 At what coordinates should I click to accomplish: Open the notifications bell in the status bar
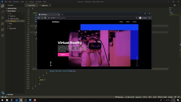(178, 97)
